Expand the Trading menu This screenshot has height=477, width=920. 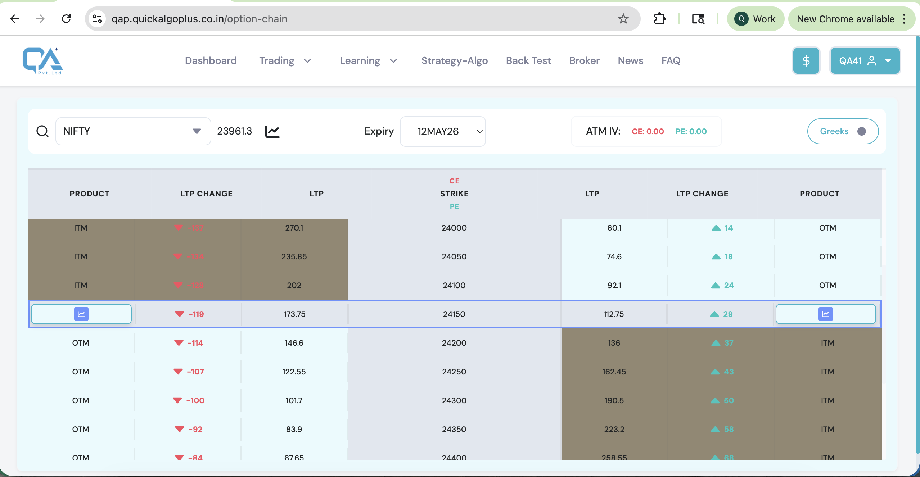285,60
